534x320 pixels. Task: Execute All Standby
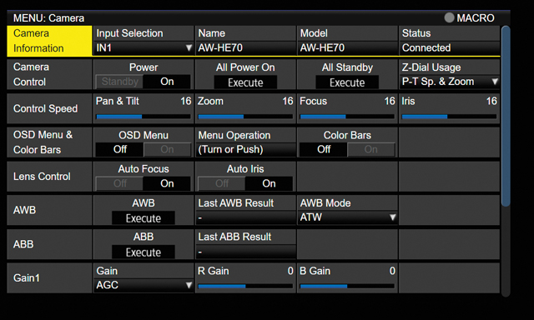347,82
